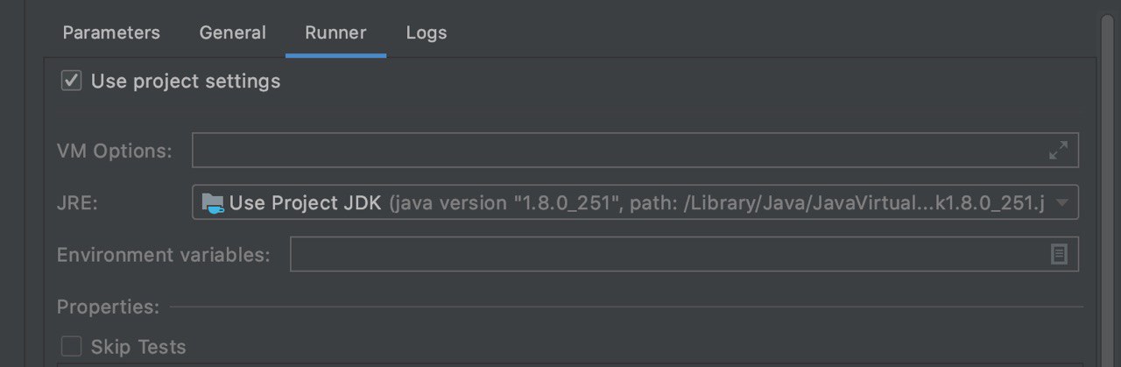
Task: Focus the Environment variables text field
Action: [684, 255]
